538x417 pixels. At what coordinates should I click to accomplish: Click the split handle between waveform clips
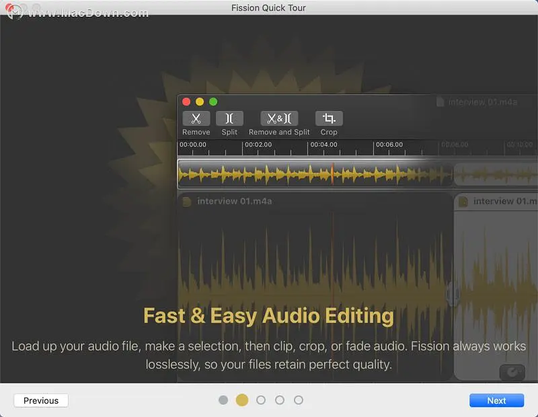[x=453, y=294]
